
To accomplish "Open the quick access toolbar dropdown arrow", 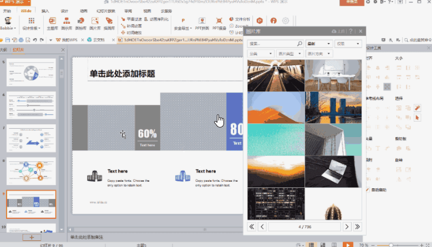I will click(50, 40).
